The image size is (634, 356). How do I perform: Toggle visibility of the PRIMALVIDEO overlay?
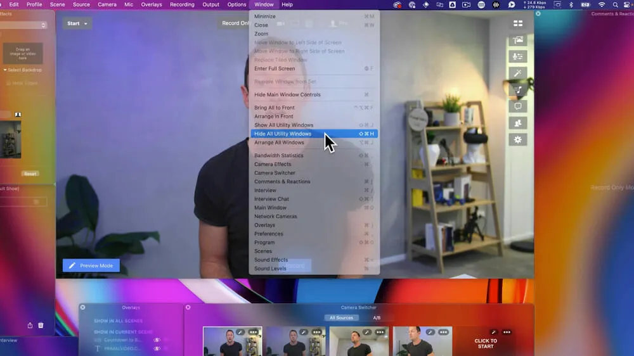[157, 348]
